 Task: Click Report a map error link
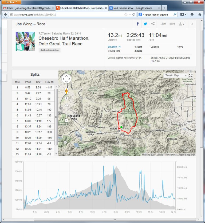(187, 155)
